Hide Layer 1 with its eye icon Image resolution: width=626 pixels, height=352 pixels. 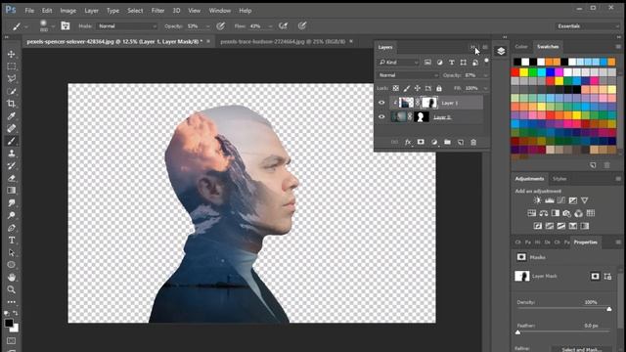pos(381,103)
